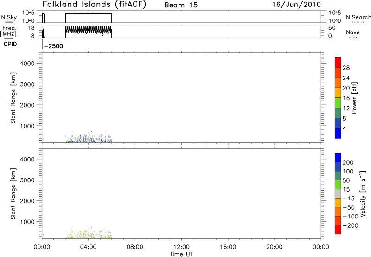
Task: Click the velocity scatter data cluster near 04:00
Action: (89, 233)
